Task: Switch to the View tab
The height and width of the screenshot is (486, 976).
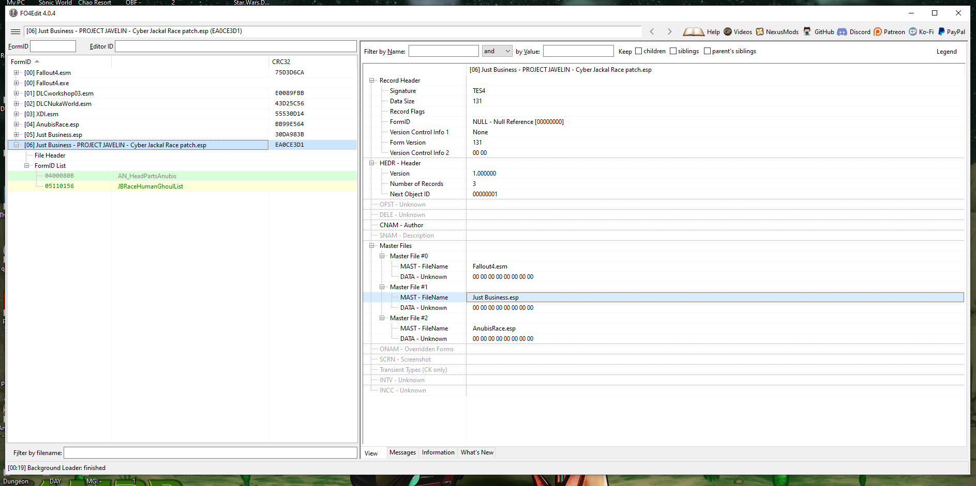Action: point(371,453)
